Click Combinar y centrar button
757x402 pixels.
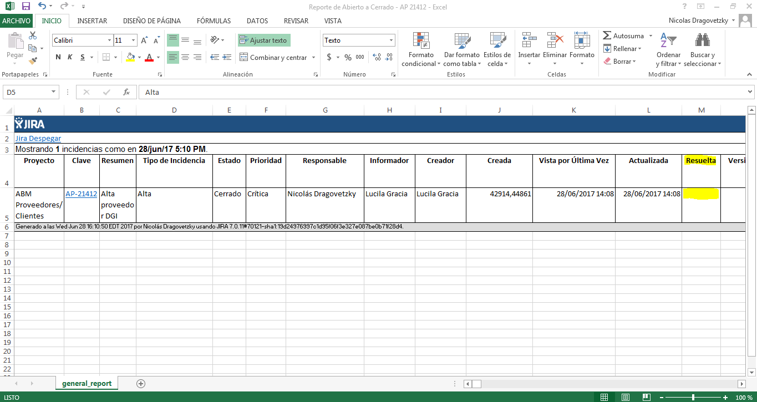coord(273,57)
